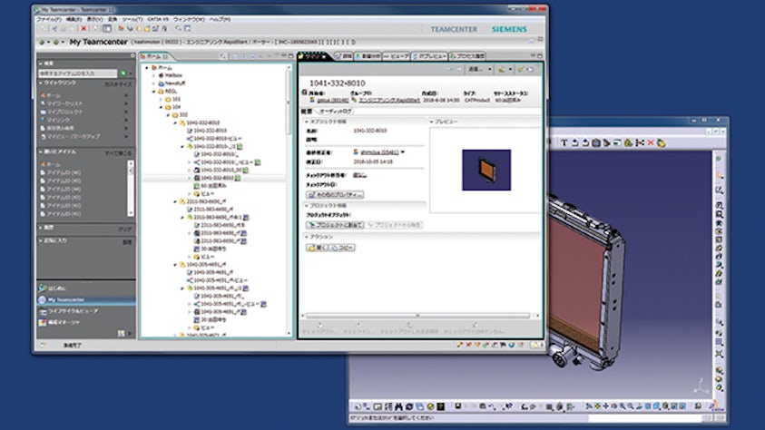The image size is (765, 430).
Task: Collapse the プレビュー section
Action: click(431, 122)
